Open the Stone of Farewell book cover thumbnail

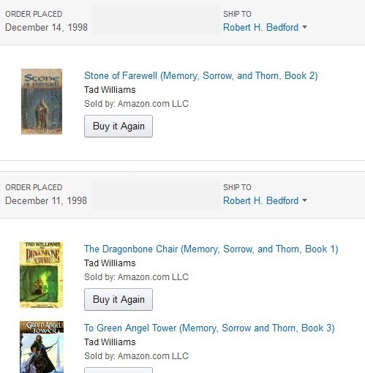[x=42, y=102]
